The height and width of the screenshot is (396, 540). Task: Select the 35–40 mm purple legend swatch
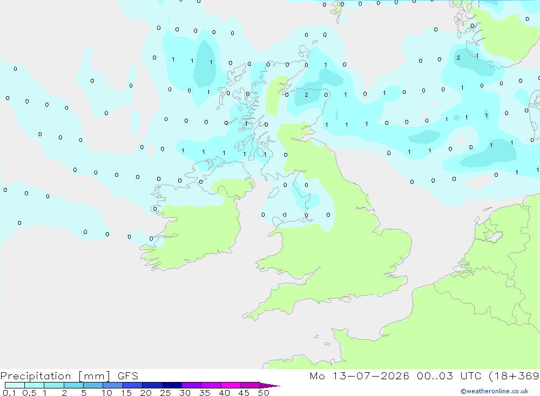coord(211,385)
